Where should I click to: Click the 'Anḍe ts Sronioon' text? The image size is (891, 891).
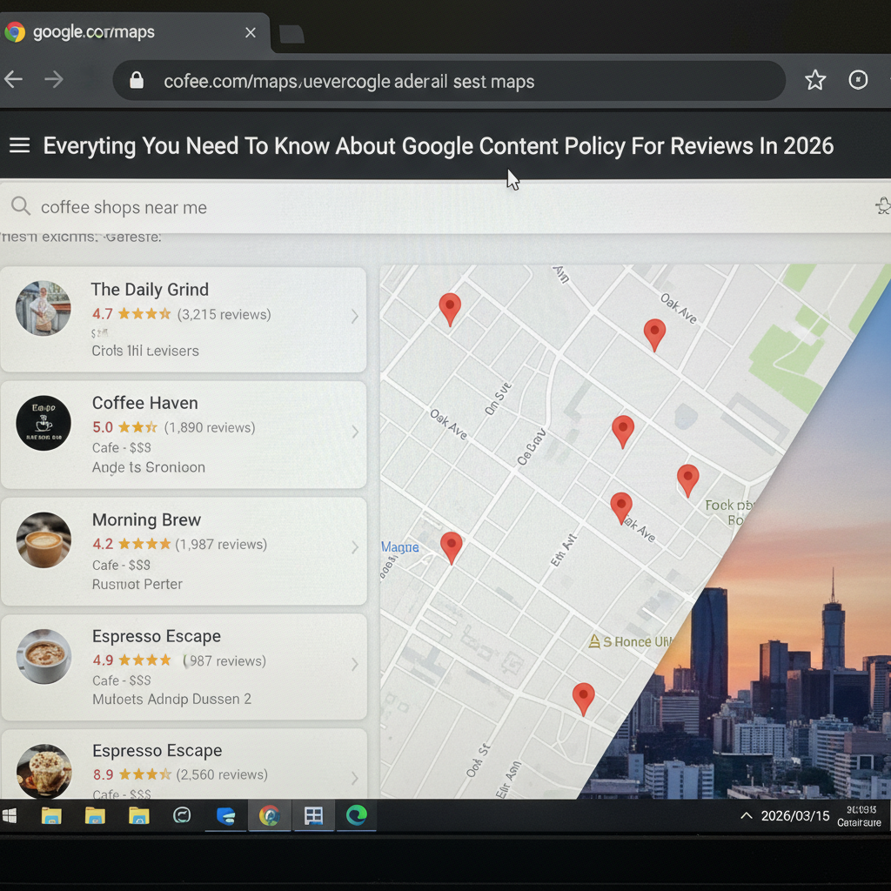click(148, 467)
